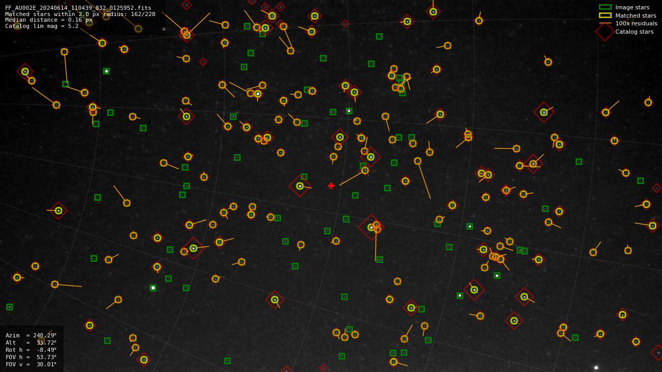Click the 'FOV v = 30.01°' readout
The image size is (662, 372).
click(x=31, y=364)
